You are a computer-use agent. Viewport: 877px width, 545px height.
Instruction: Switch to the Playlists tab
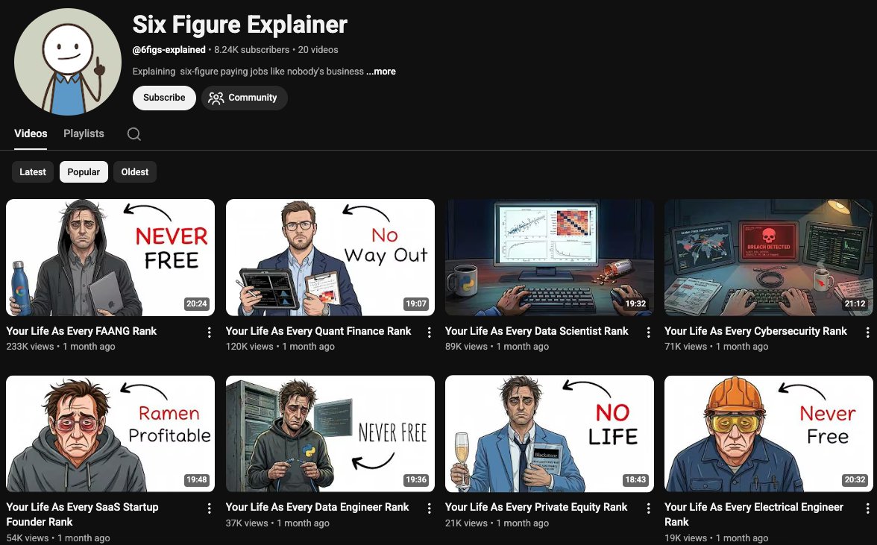coord(84,133)
